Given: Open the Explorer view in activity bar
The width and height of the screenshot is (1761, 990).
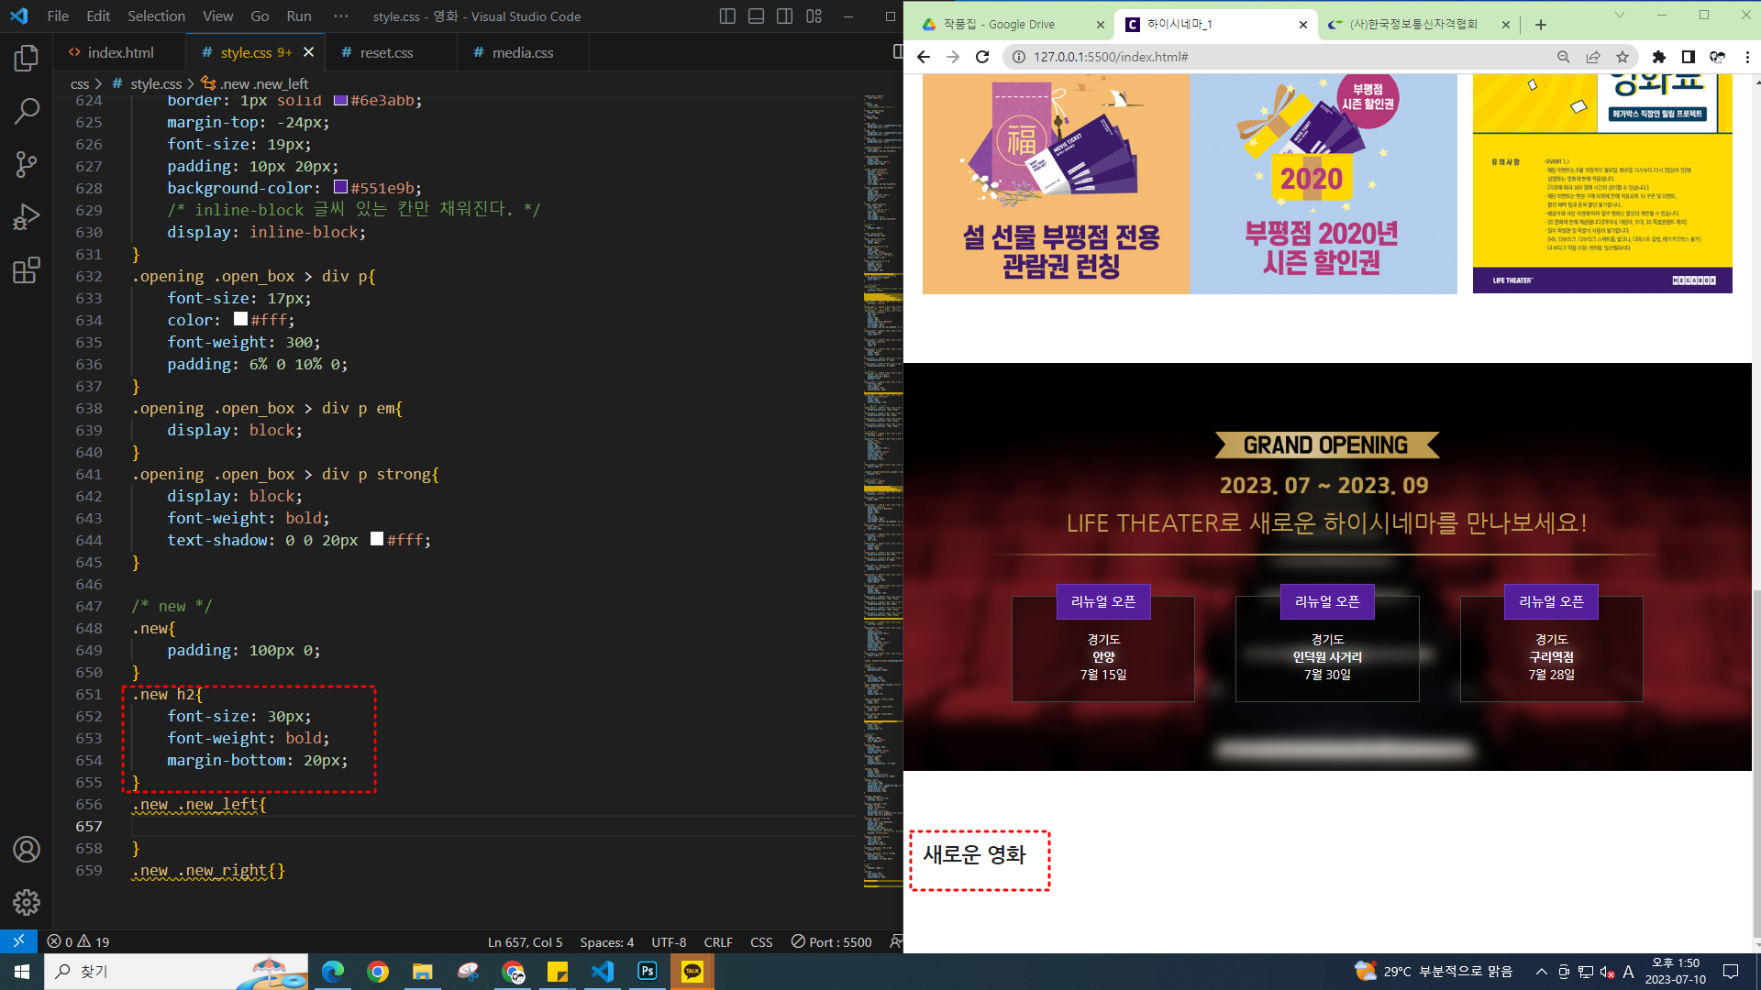Looking at the screenshot, I should 27,59.
